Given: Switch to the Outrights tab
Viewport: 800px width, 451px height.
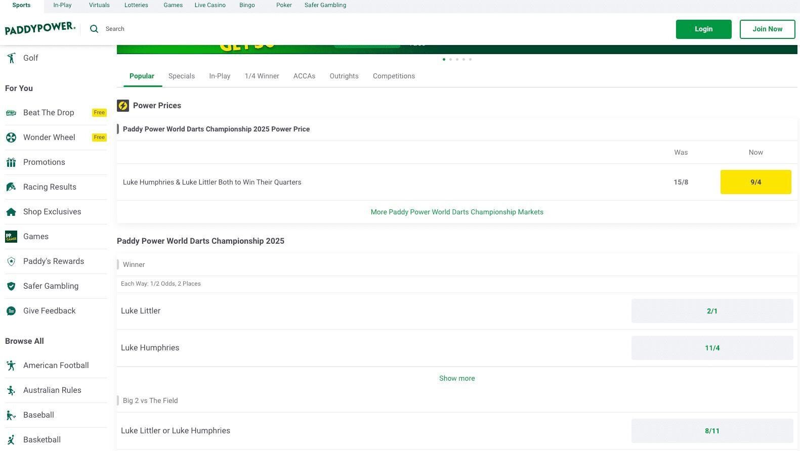Looking at the screenshot, I should (344, 76).
